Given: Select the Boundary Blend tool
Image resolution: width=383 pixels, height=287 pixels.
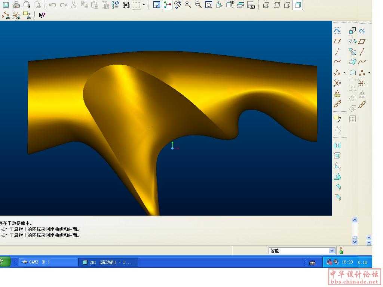Looking at the screenshot, I should [352, 62].
